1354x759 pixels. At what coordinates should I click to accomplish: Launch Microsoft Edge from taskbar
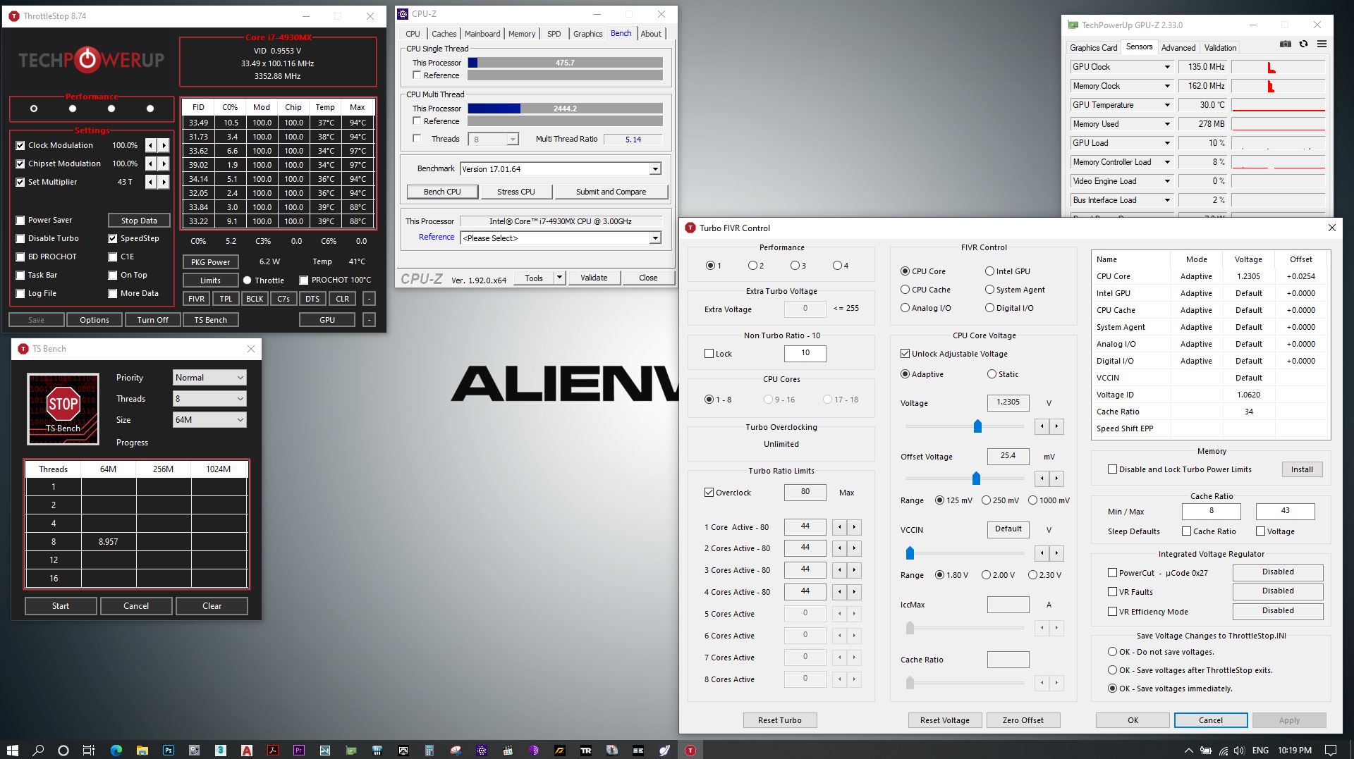click(116, 750)
